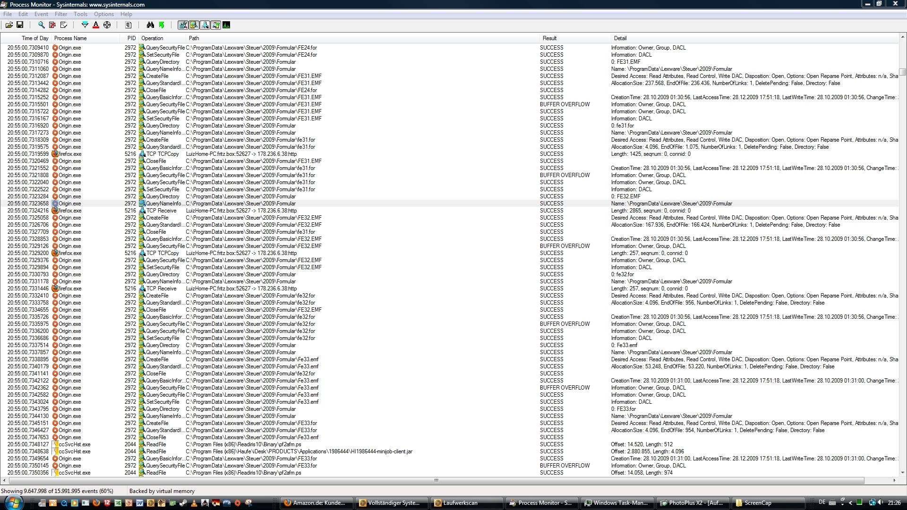Clear the display with the Clear icon

pos(64,25)
